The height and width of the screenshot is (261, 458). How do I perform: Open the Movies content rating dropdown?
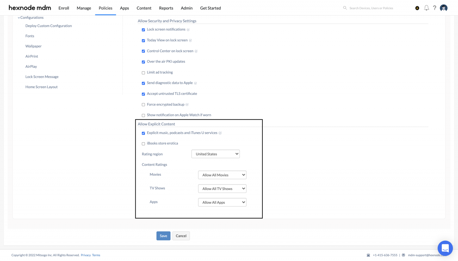click(222, 175)
